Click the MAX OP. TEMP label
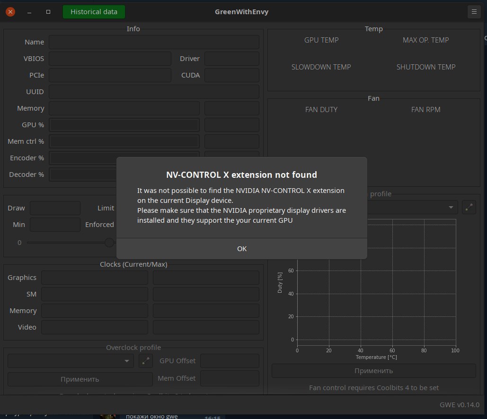This screenshot has width=487, height=419. pos(425,40)
